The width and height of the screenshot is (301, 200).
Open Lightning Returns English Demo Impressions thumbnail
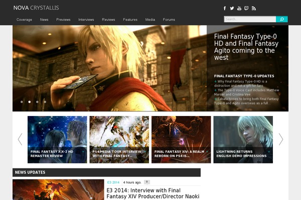(x=243, y=139)
